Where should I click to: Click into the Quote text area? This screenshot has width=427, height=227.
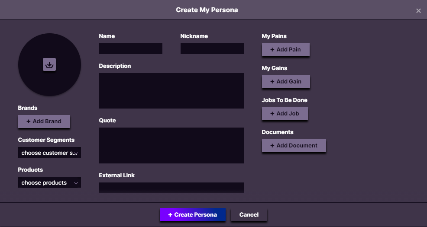[x=171, y=145]
